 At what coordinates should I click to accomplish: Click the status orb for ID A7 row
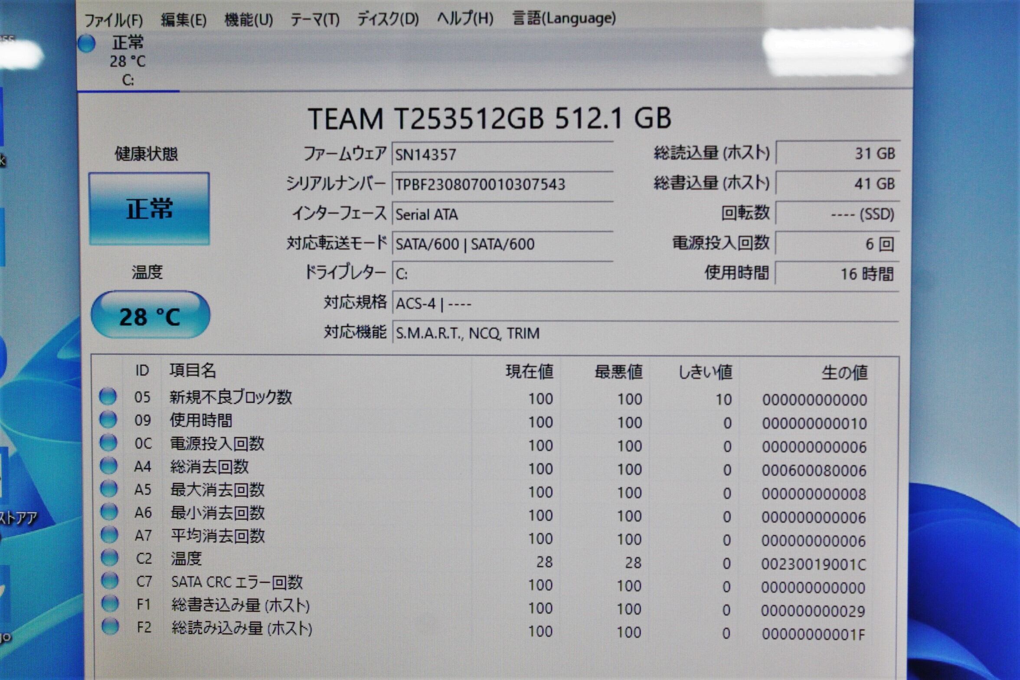pyautogui.click(x=109, y=535)
